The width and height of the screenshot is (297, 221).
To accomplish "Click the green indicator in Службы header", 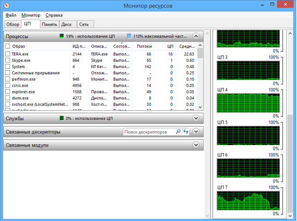I will click(x=62, y=118).
